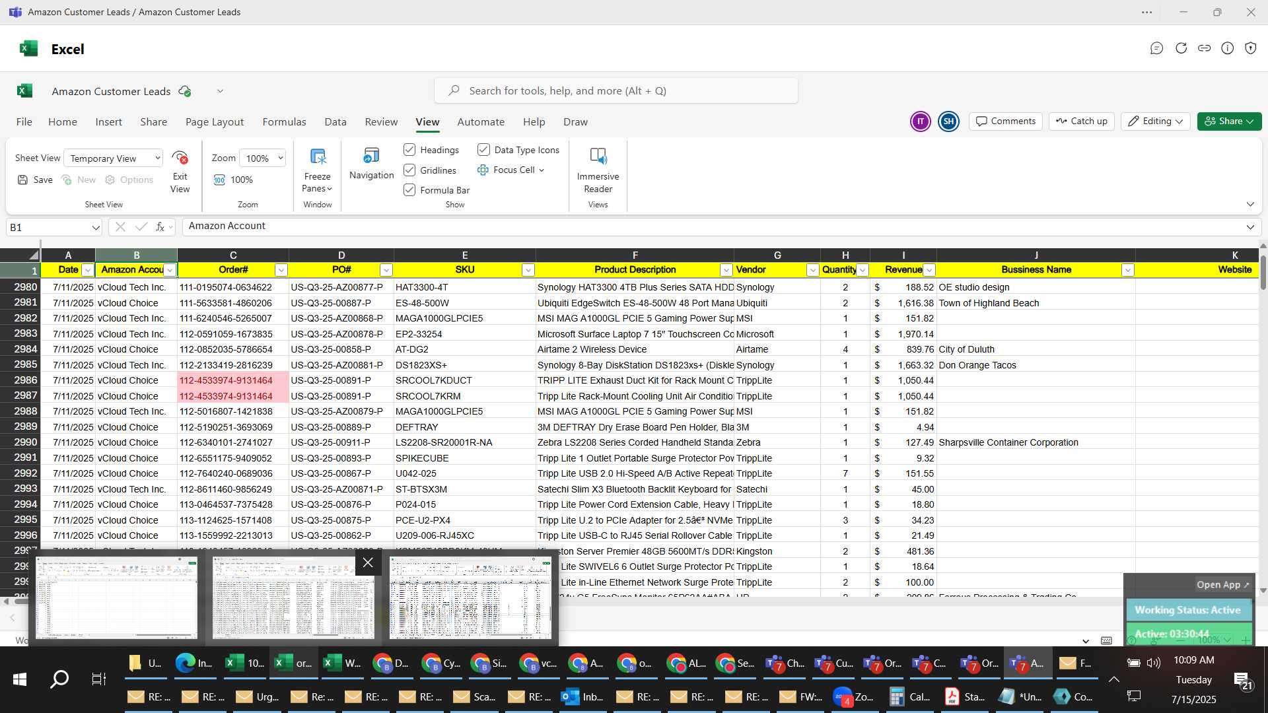Open the IT collaborator avatar

click(x=920, y=121)
